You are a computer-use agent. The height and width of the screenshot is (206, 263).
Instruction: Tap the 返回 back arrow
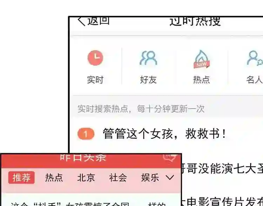coord(81,21)
